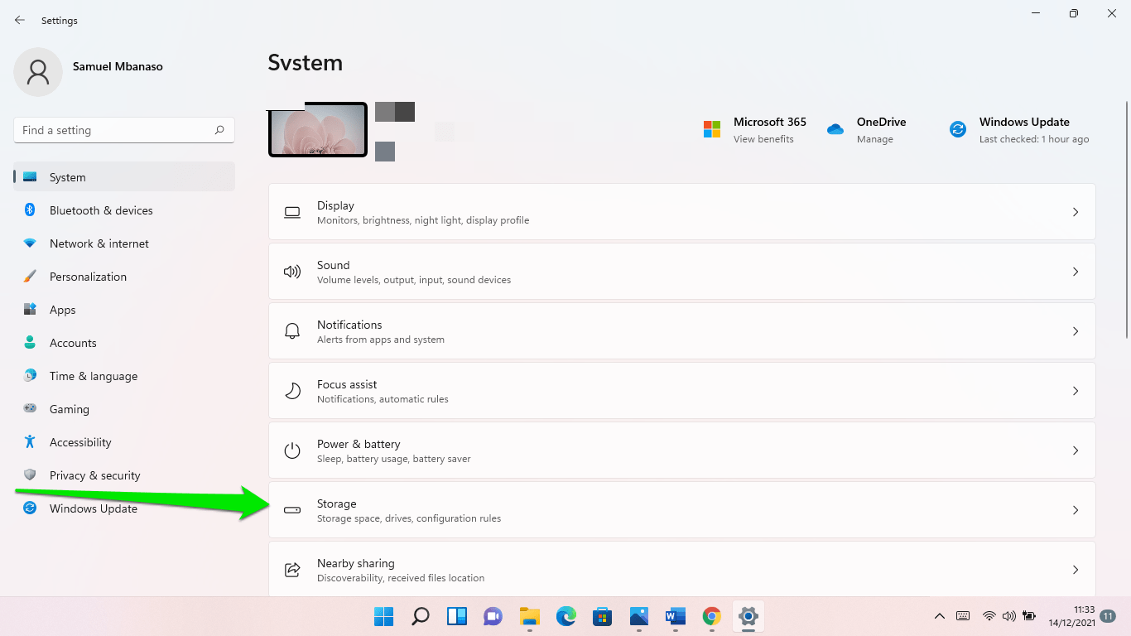Open Microsoft 365 View benefits link
The height and width of the screenshot is (636, 1131).
(x=763, y=139)
